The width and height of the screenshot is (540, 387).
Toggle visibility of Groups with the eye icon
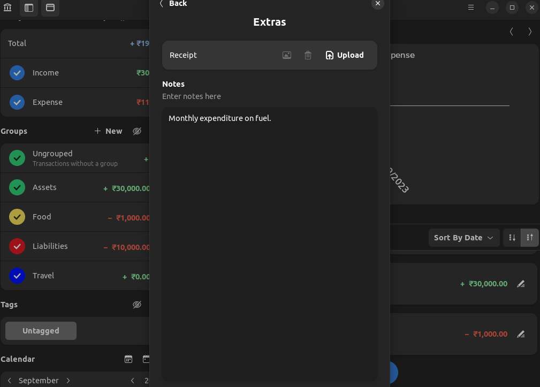[x=137, y=131]
